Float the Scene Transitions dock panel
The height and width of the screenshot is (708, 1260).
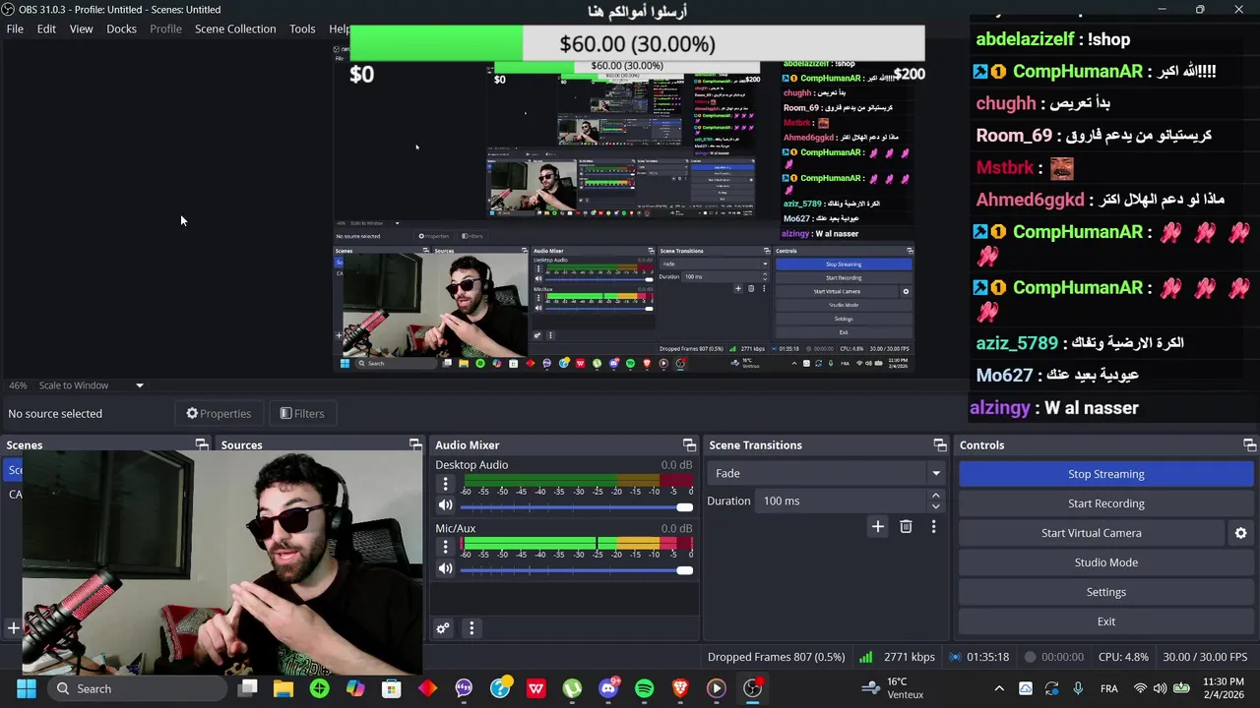(940, 445)
